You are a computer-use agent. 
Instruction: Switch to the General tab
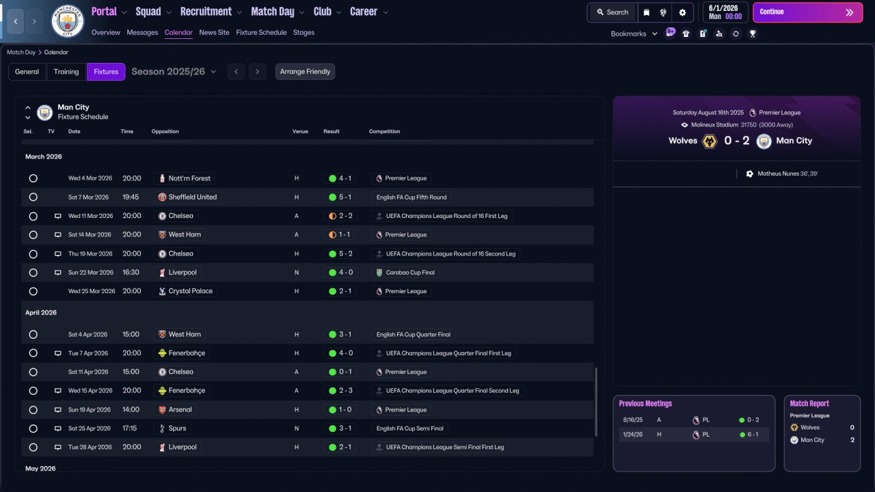(27, 72)
